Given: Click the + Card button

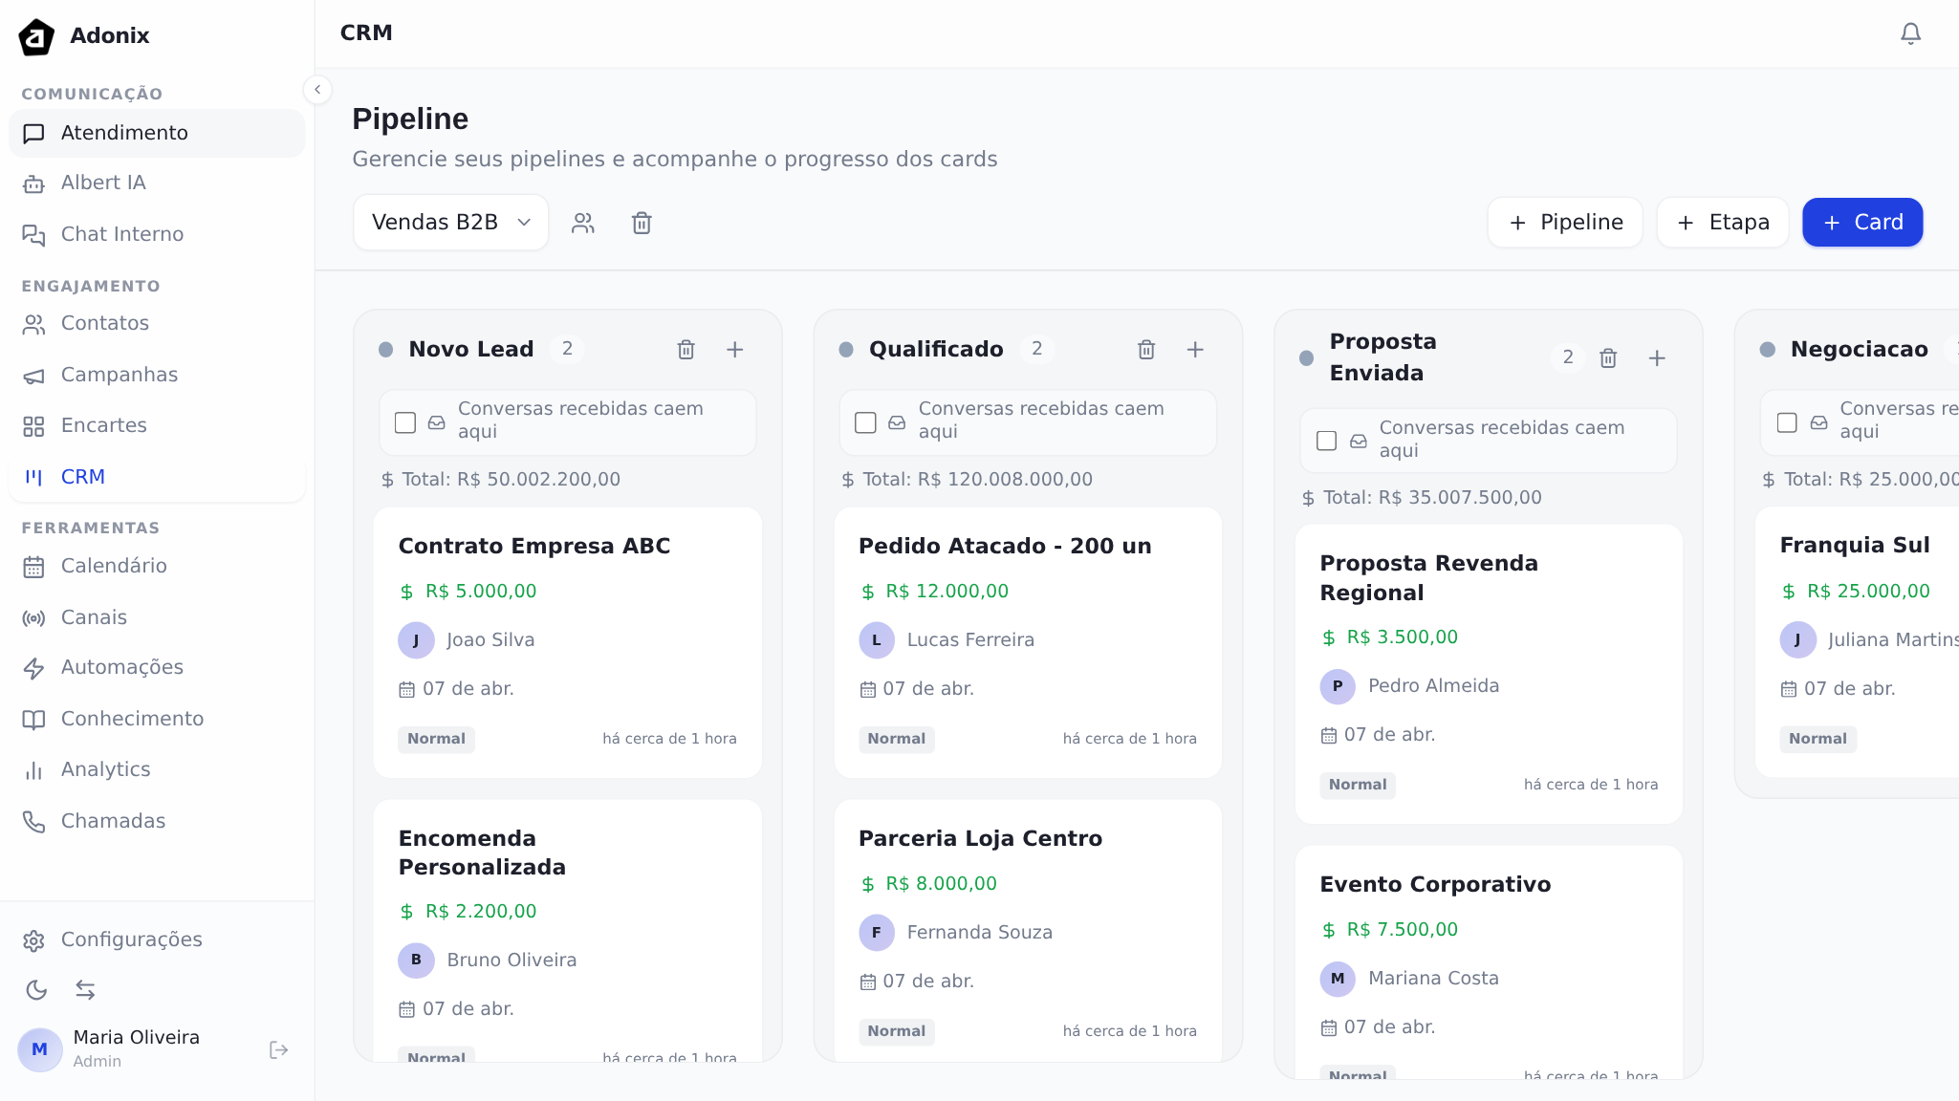Looking at the screenshot, I should 1860,222.
